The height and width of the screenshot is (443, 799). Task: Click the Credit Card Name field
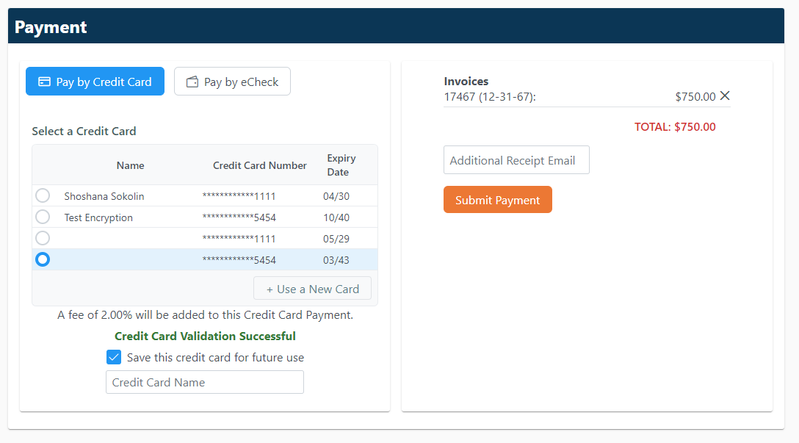(205, 382)
